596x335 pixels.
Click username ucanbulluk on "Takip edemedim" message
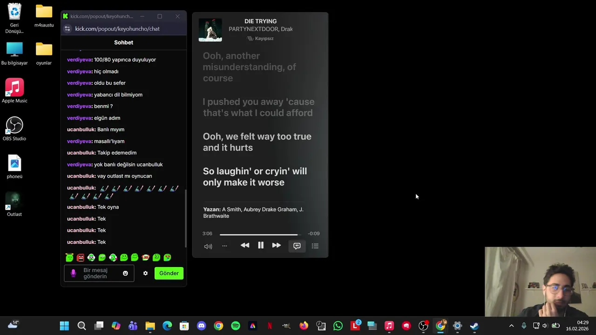pos(81,153)
